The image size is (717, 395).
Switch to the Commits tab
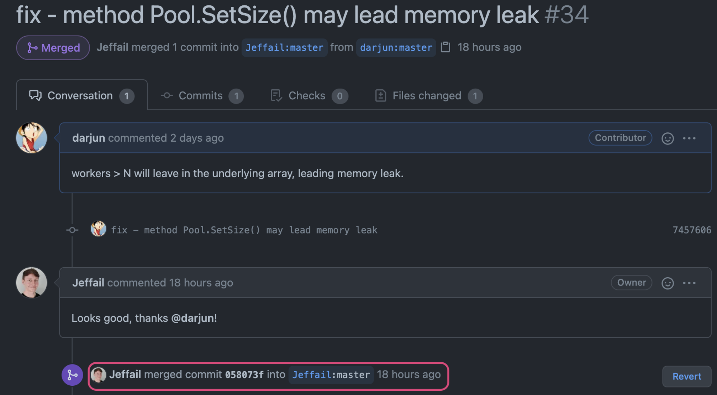[x=202, y=96]
